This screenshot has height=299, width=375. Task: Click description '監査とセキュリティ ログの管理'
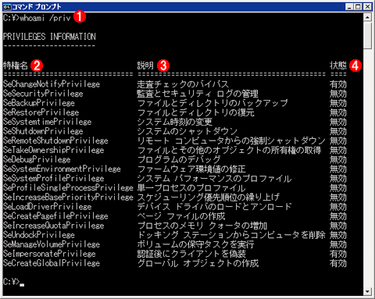198,94
